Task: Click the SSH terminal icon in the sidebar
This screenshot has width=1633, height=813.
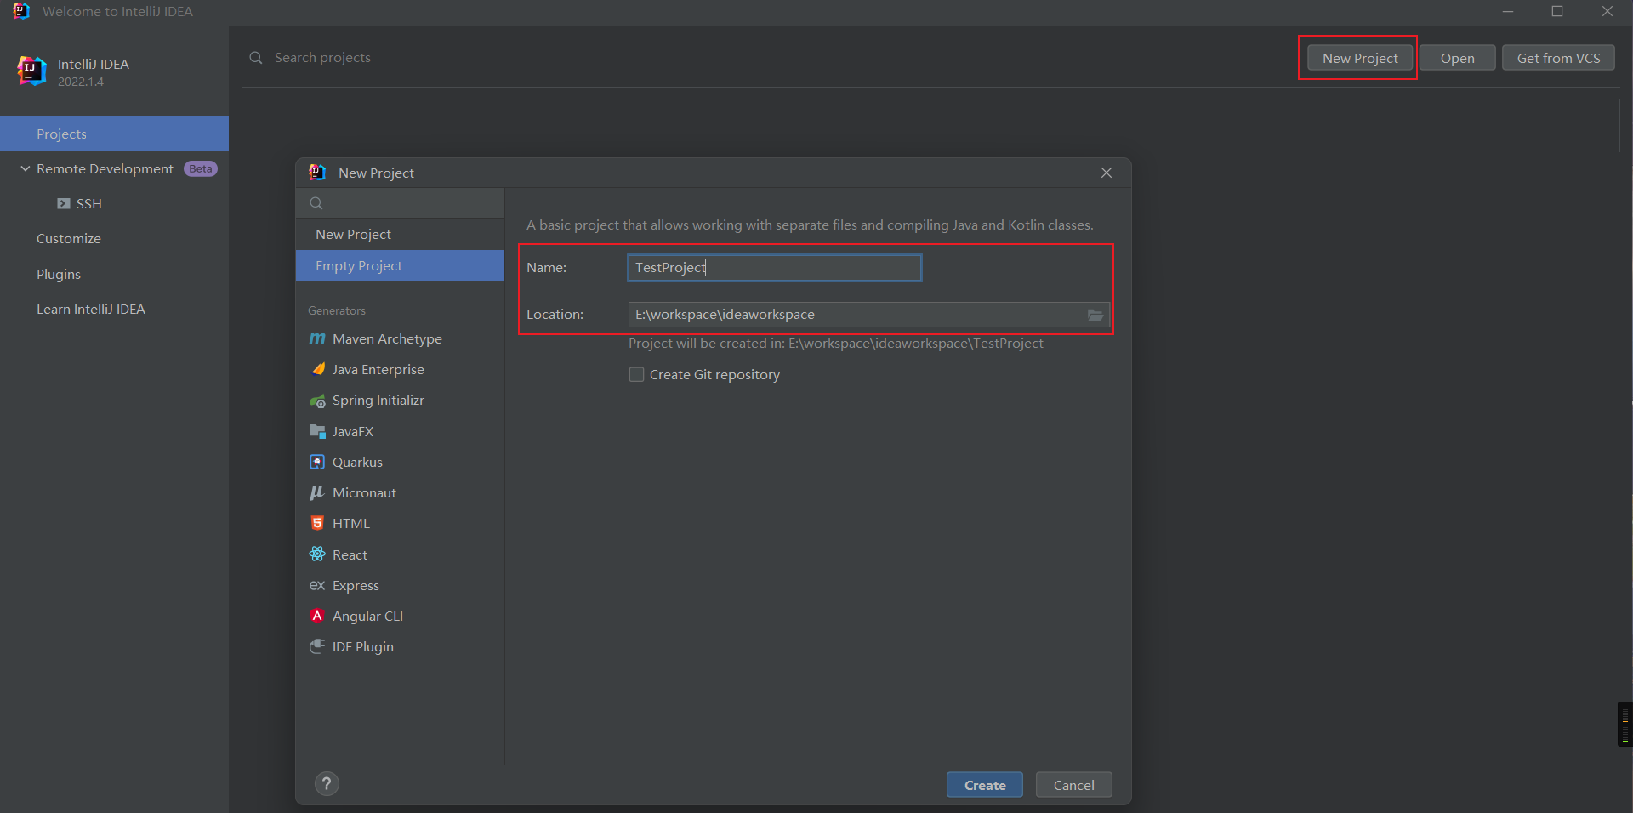Action: point(64,204)
